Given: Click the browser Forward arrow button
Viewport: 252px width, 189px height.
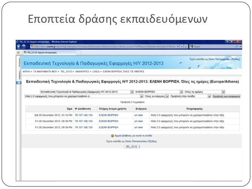Looking at the screenshot, I should coord(24,47).
